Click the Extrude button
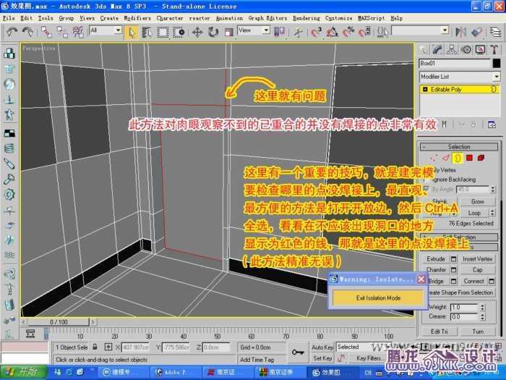Viewport: 506px width, 380px height. pos(436,259)
